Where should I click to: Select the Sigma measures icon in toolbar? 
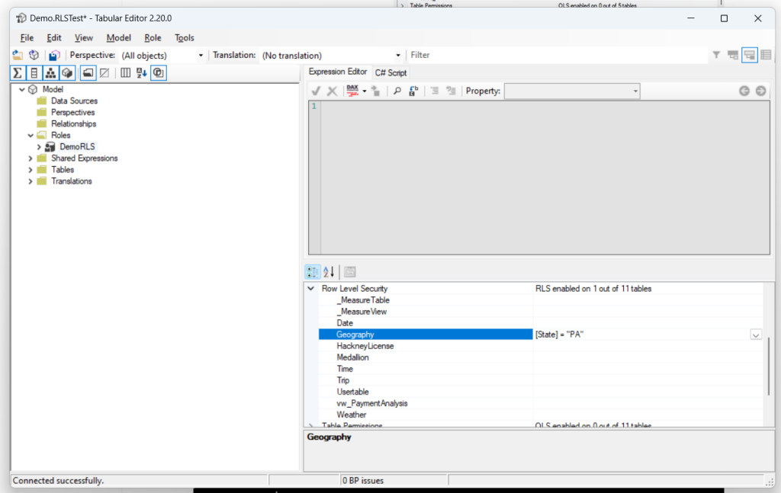coord(17,72)
